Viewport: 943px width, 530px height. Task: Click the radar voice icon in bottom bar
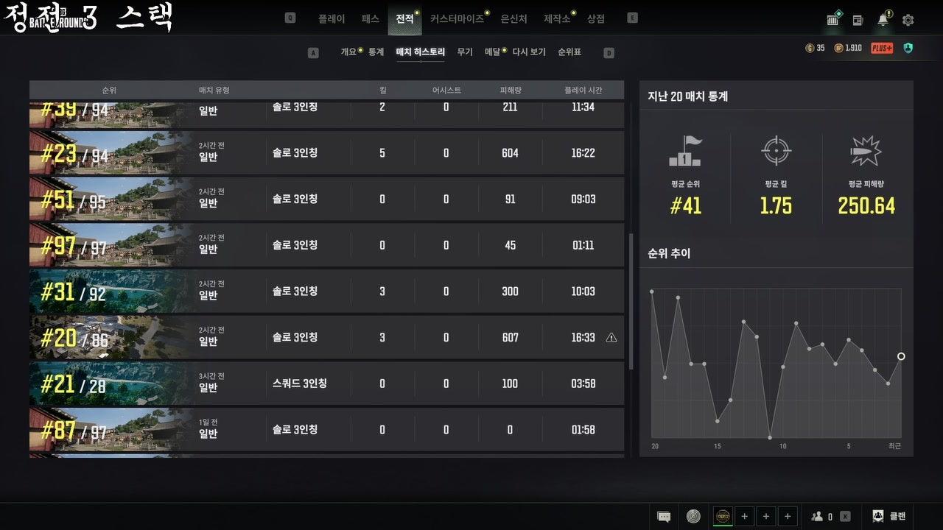point(693,517)
